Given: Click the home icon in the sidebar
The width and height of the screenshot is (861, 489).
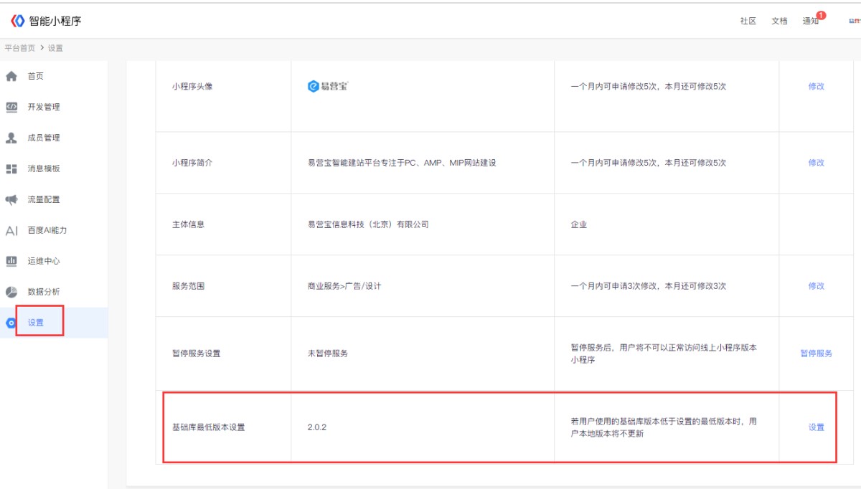Looking at the screenshot, I should pos(11,76).
